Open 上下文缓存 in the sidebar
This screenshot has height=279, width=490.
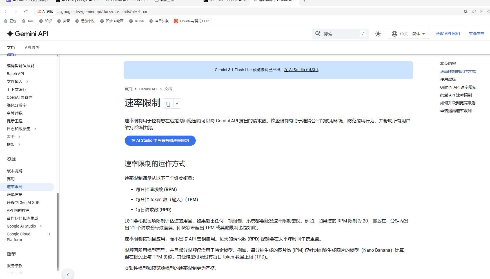click(x=17, y=89)
